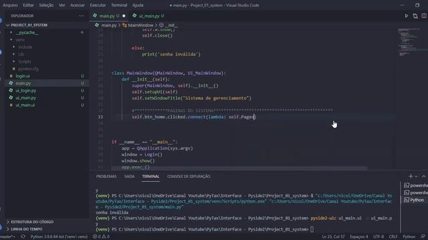Click the master branch status item
Viewport: 428px width, 240px height.
[7, 237]
